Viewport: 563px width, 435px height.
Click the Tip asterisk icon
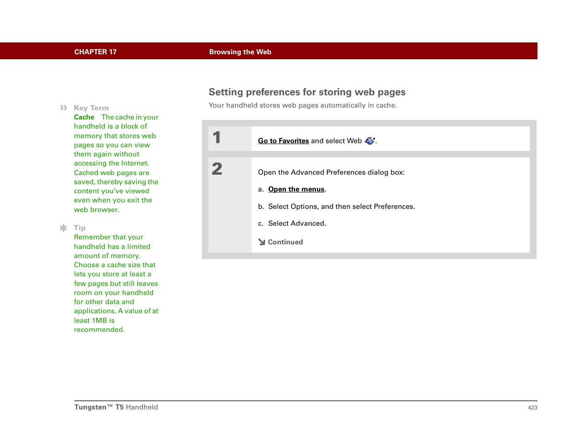coord(63,228)
